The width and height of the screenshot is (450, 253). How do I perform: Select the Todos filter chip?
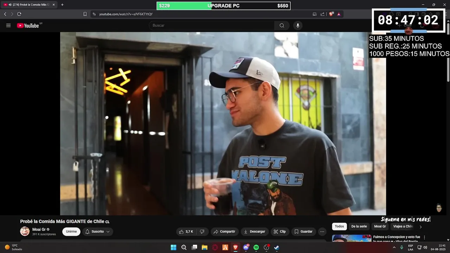339,227
